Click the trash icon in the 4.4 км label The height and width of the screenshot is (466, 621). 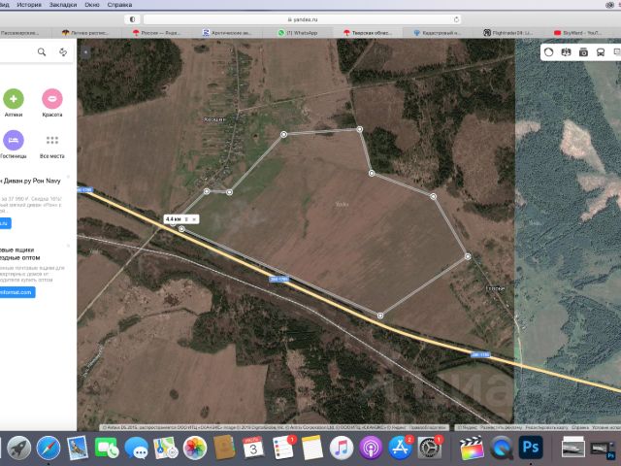tap(186, 219)
